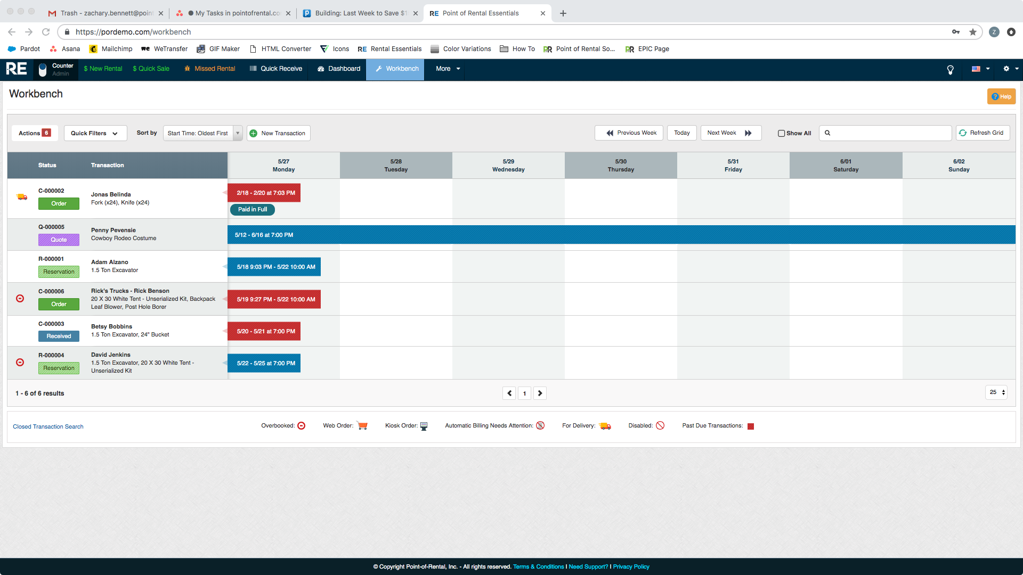Click the lightbulb icon in the header

tap(950, 69)
